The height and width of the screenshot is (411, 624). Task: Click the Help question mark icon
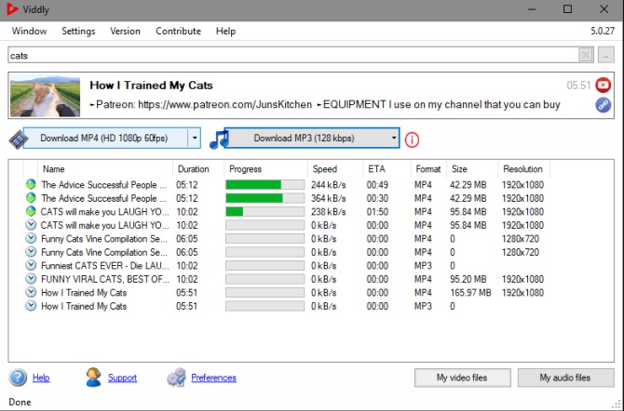pyautogui.click(x=18, y=378)
